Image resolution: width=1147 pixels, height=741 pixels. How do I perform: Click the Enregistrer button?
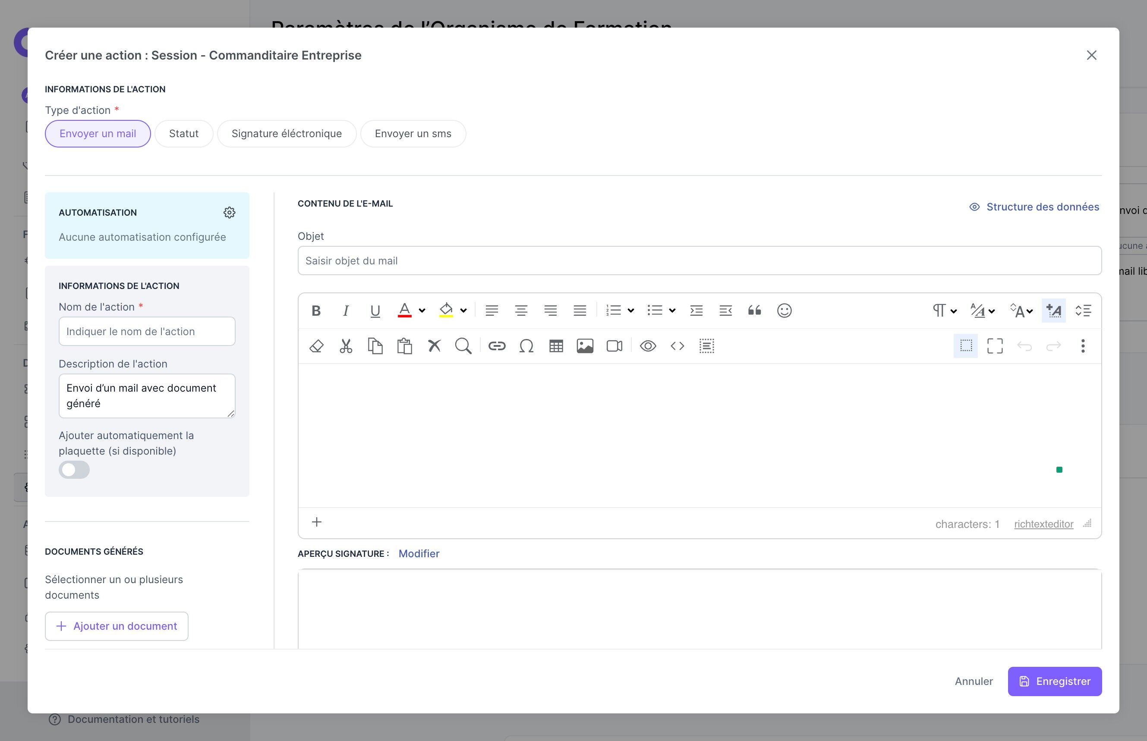1055,681
